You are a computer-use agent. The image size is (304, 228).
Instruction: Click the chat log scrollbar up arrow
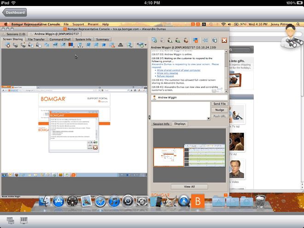pos(226,52)
